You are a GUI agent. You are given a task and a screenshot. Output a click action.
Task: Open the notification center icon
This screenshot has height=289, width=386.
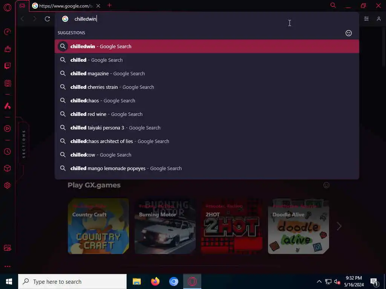point(374,281)
